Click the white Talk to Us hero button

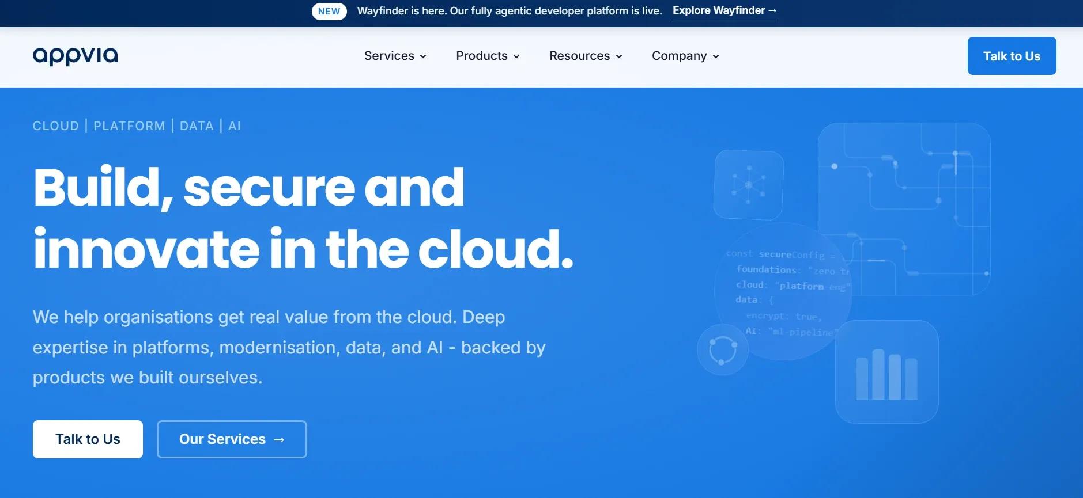(x=88, y=439)
